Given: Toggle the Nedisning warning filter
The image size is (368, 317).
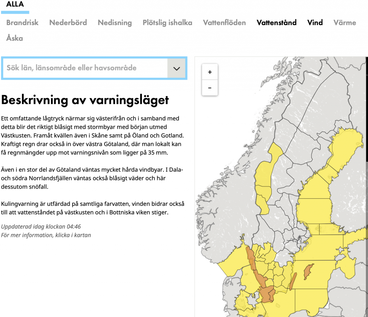Looking at the screenshot, I should click(x=115, y=23).
